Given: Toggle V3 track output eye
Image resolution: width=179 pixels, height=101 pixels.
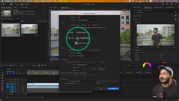Looking at the screenshot, I should pos(18,79).
